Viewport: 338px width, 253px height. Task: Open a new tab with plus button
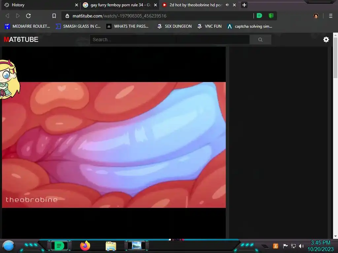pyautogui.click(x=244, y=5)
